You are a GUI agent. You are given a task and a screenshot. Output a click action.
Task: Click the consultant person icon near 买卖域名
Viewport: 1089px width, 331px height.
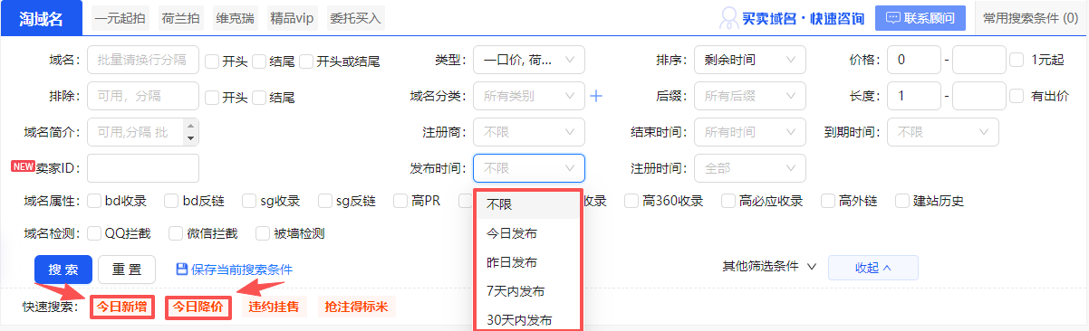tap(729, 18)
